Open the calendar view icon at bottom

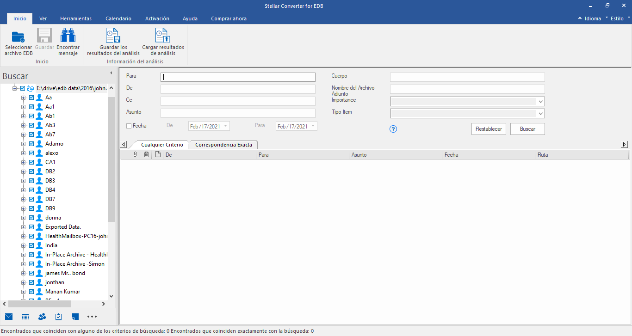coord(25,317)
